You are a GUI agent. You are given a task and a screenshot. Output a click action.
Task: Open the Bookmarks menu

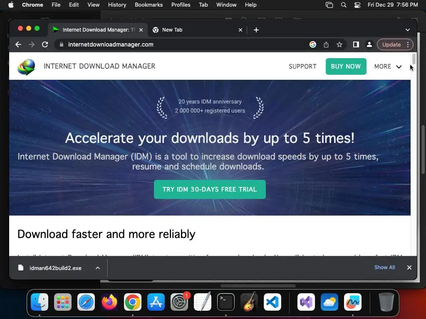tap(149, 5)
